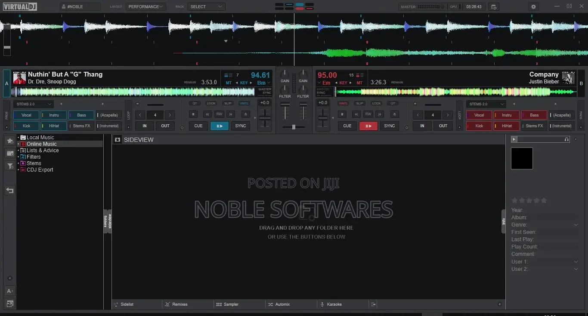
Task: Halve the loop length on deck A
Action: point(140,115)
